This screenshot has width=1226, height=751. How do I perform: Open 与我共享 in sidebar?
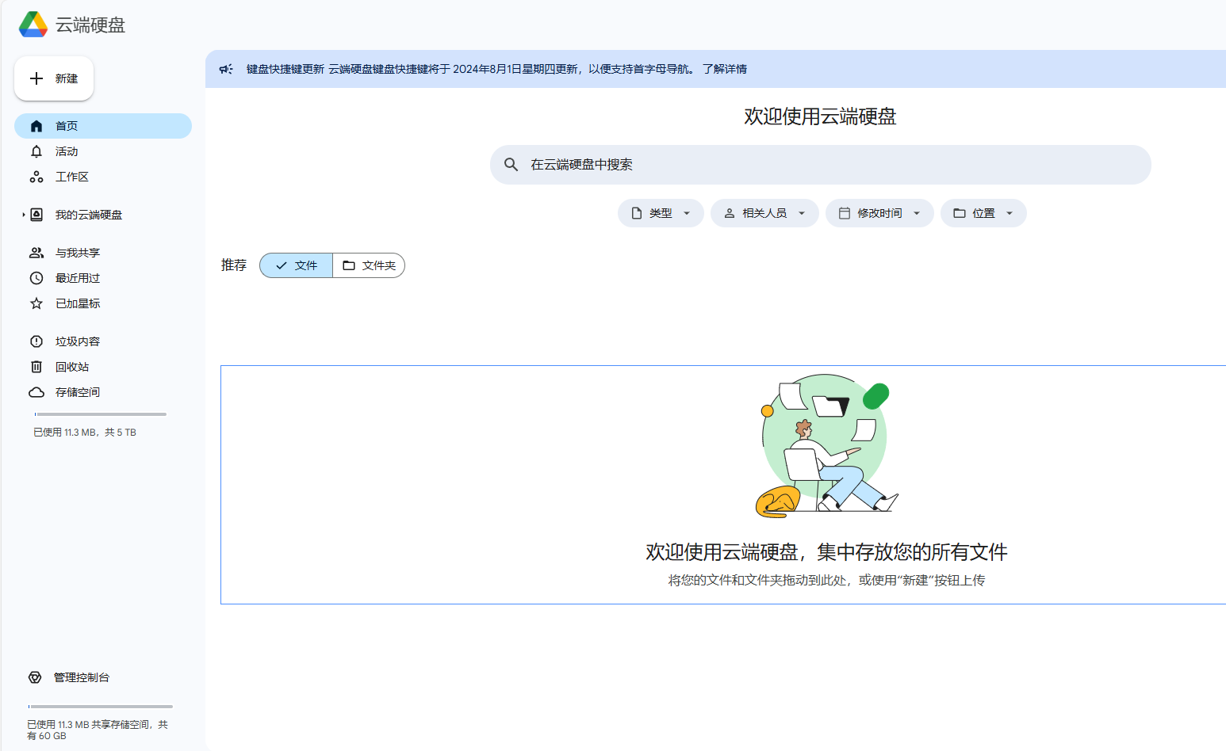click(x=103, y=253)
